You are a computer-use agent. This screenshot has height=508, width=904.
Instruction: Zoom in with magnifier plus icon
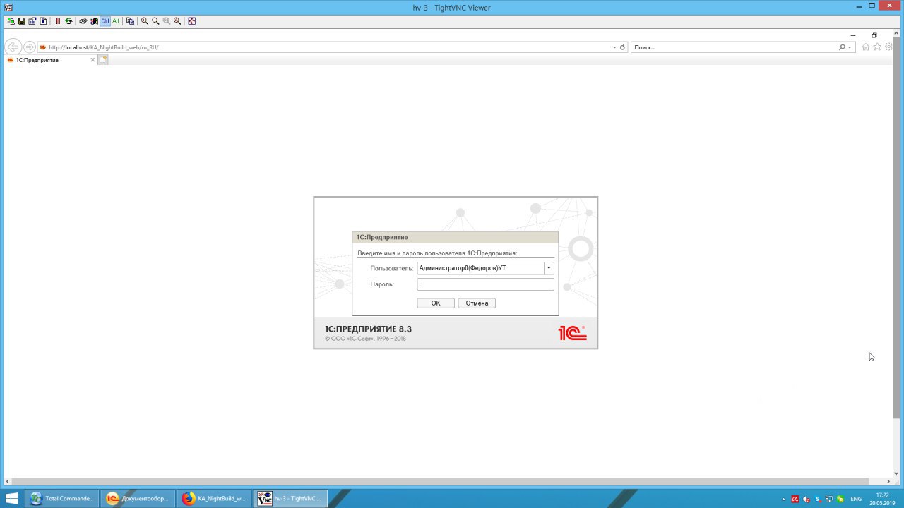(x=145, y=21)
